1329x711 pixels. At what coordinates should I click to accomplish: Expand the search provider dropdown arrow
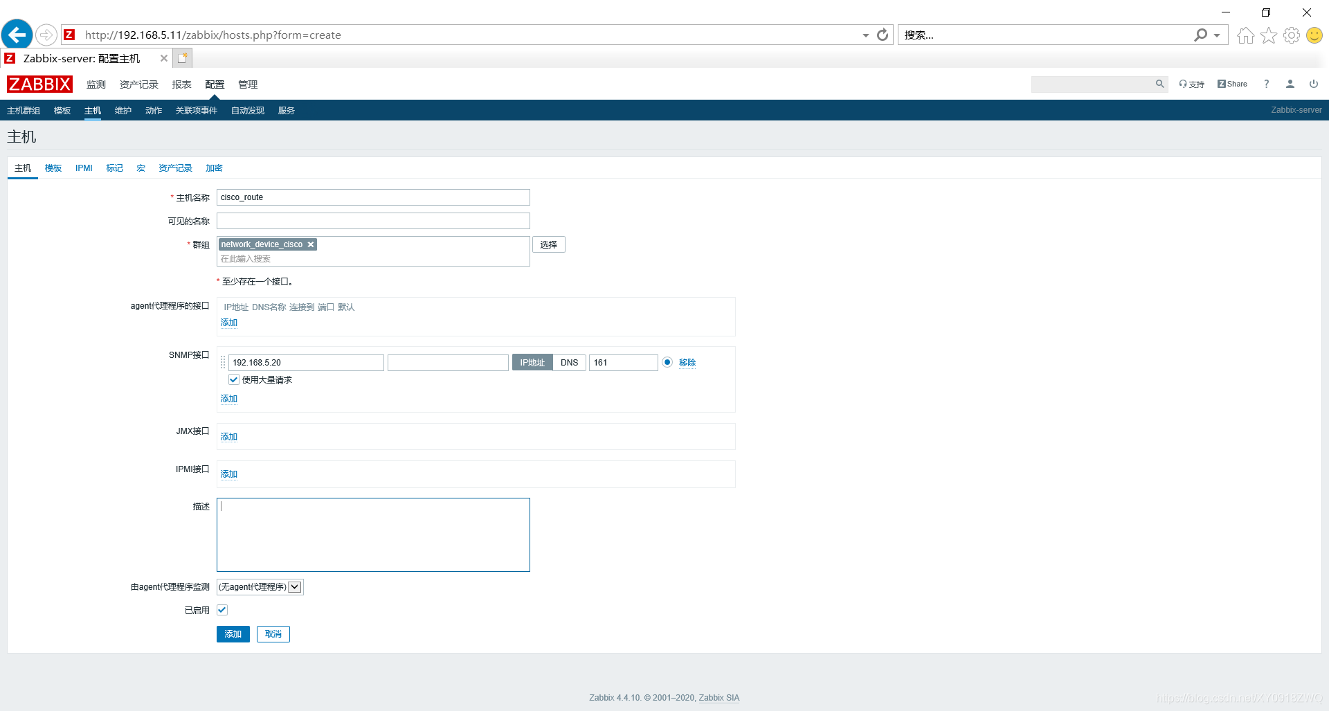[1217, 35]
